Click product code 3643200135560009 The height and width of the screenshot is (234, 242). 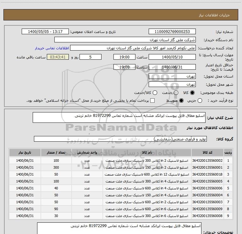[207, 209]
